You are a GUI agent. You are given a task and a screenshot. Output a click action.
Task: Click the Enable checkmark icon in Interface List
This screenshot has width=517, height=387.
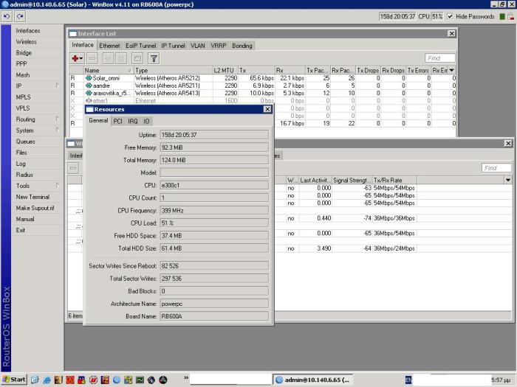108,58
